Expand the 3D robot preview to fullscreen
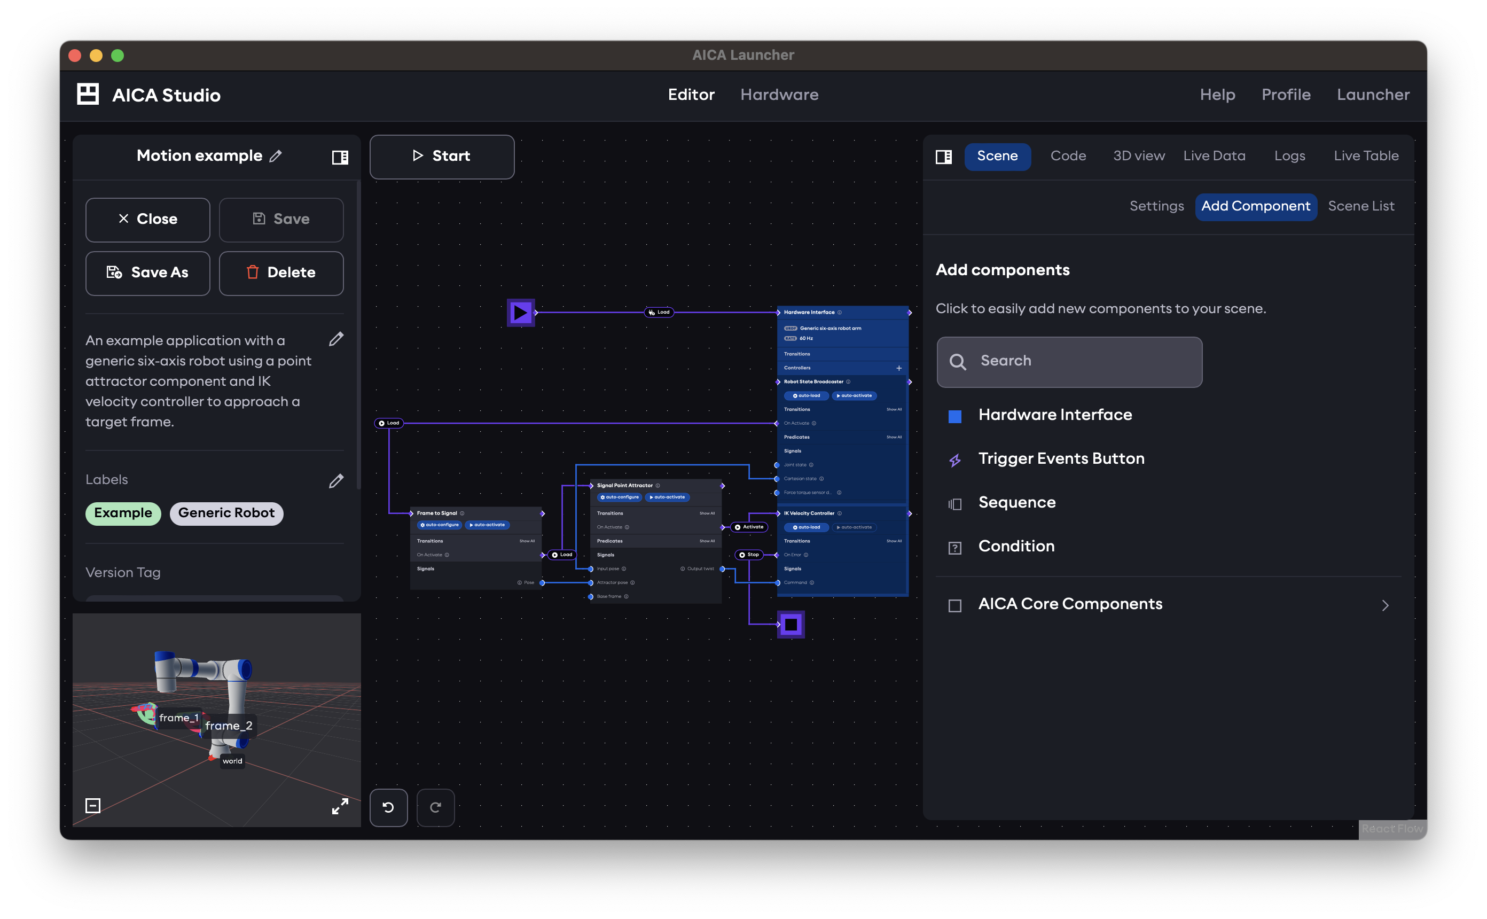1487x919 pixels. [x=340, y=806]
